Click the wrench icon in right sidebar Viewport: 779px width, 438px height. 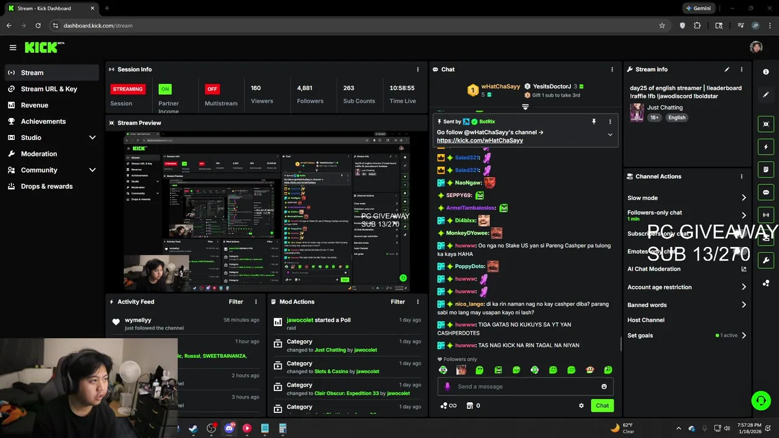766,260
